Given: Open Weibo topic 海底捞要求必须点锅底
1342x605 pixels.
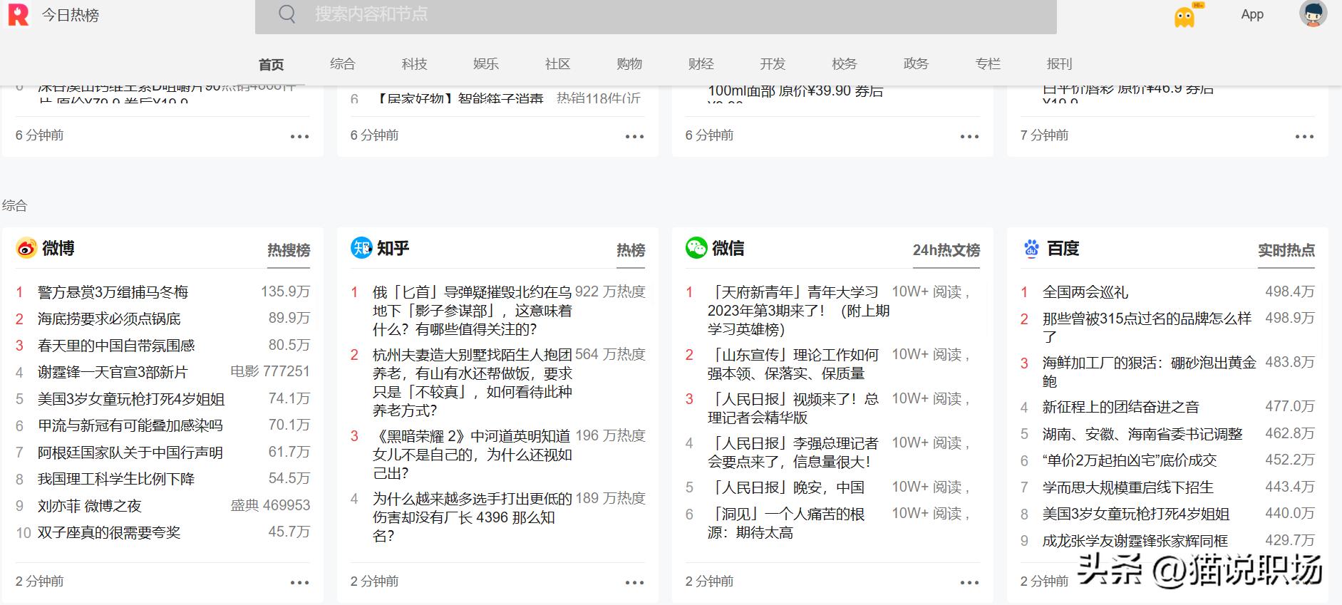Looking at the screenshot, I should pyautogui.click(x=109, y=319).
